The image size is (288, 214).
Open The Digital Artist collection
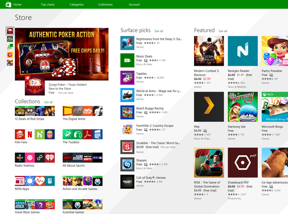click(83, 113)
